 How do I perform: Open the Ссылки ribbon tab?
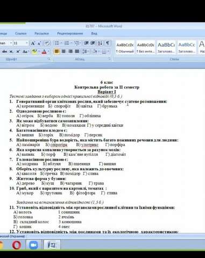(20, 33)
